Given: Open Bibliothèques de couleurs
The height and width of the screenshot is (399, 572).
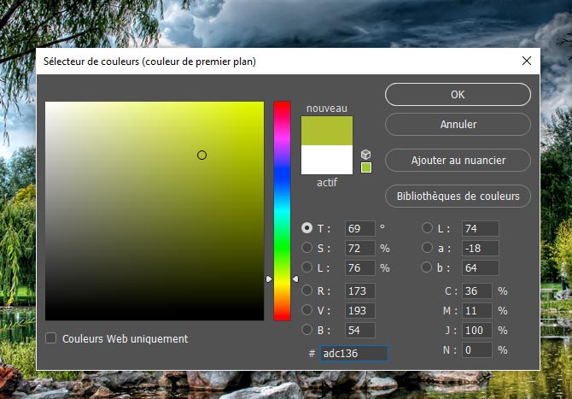Looking at the screenshot, I should (458, 196).
